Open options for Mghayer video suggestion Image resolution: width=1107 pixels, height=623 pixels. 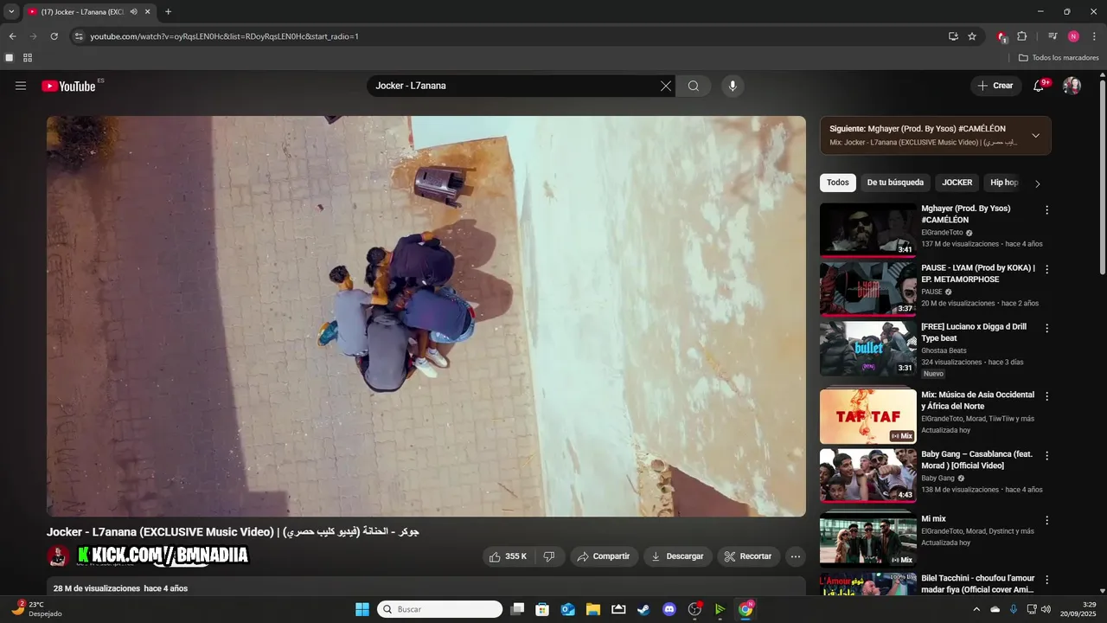(x=1046, y=210)
